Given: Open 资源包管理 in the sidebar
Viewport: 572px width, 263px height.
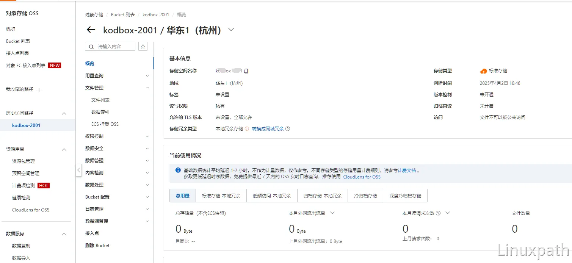Looking at the screenshot, I should click(24, 161).
